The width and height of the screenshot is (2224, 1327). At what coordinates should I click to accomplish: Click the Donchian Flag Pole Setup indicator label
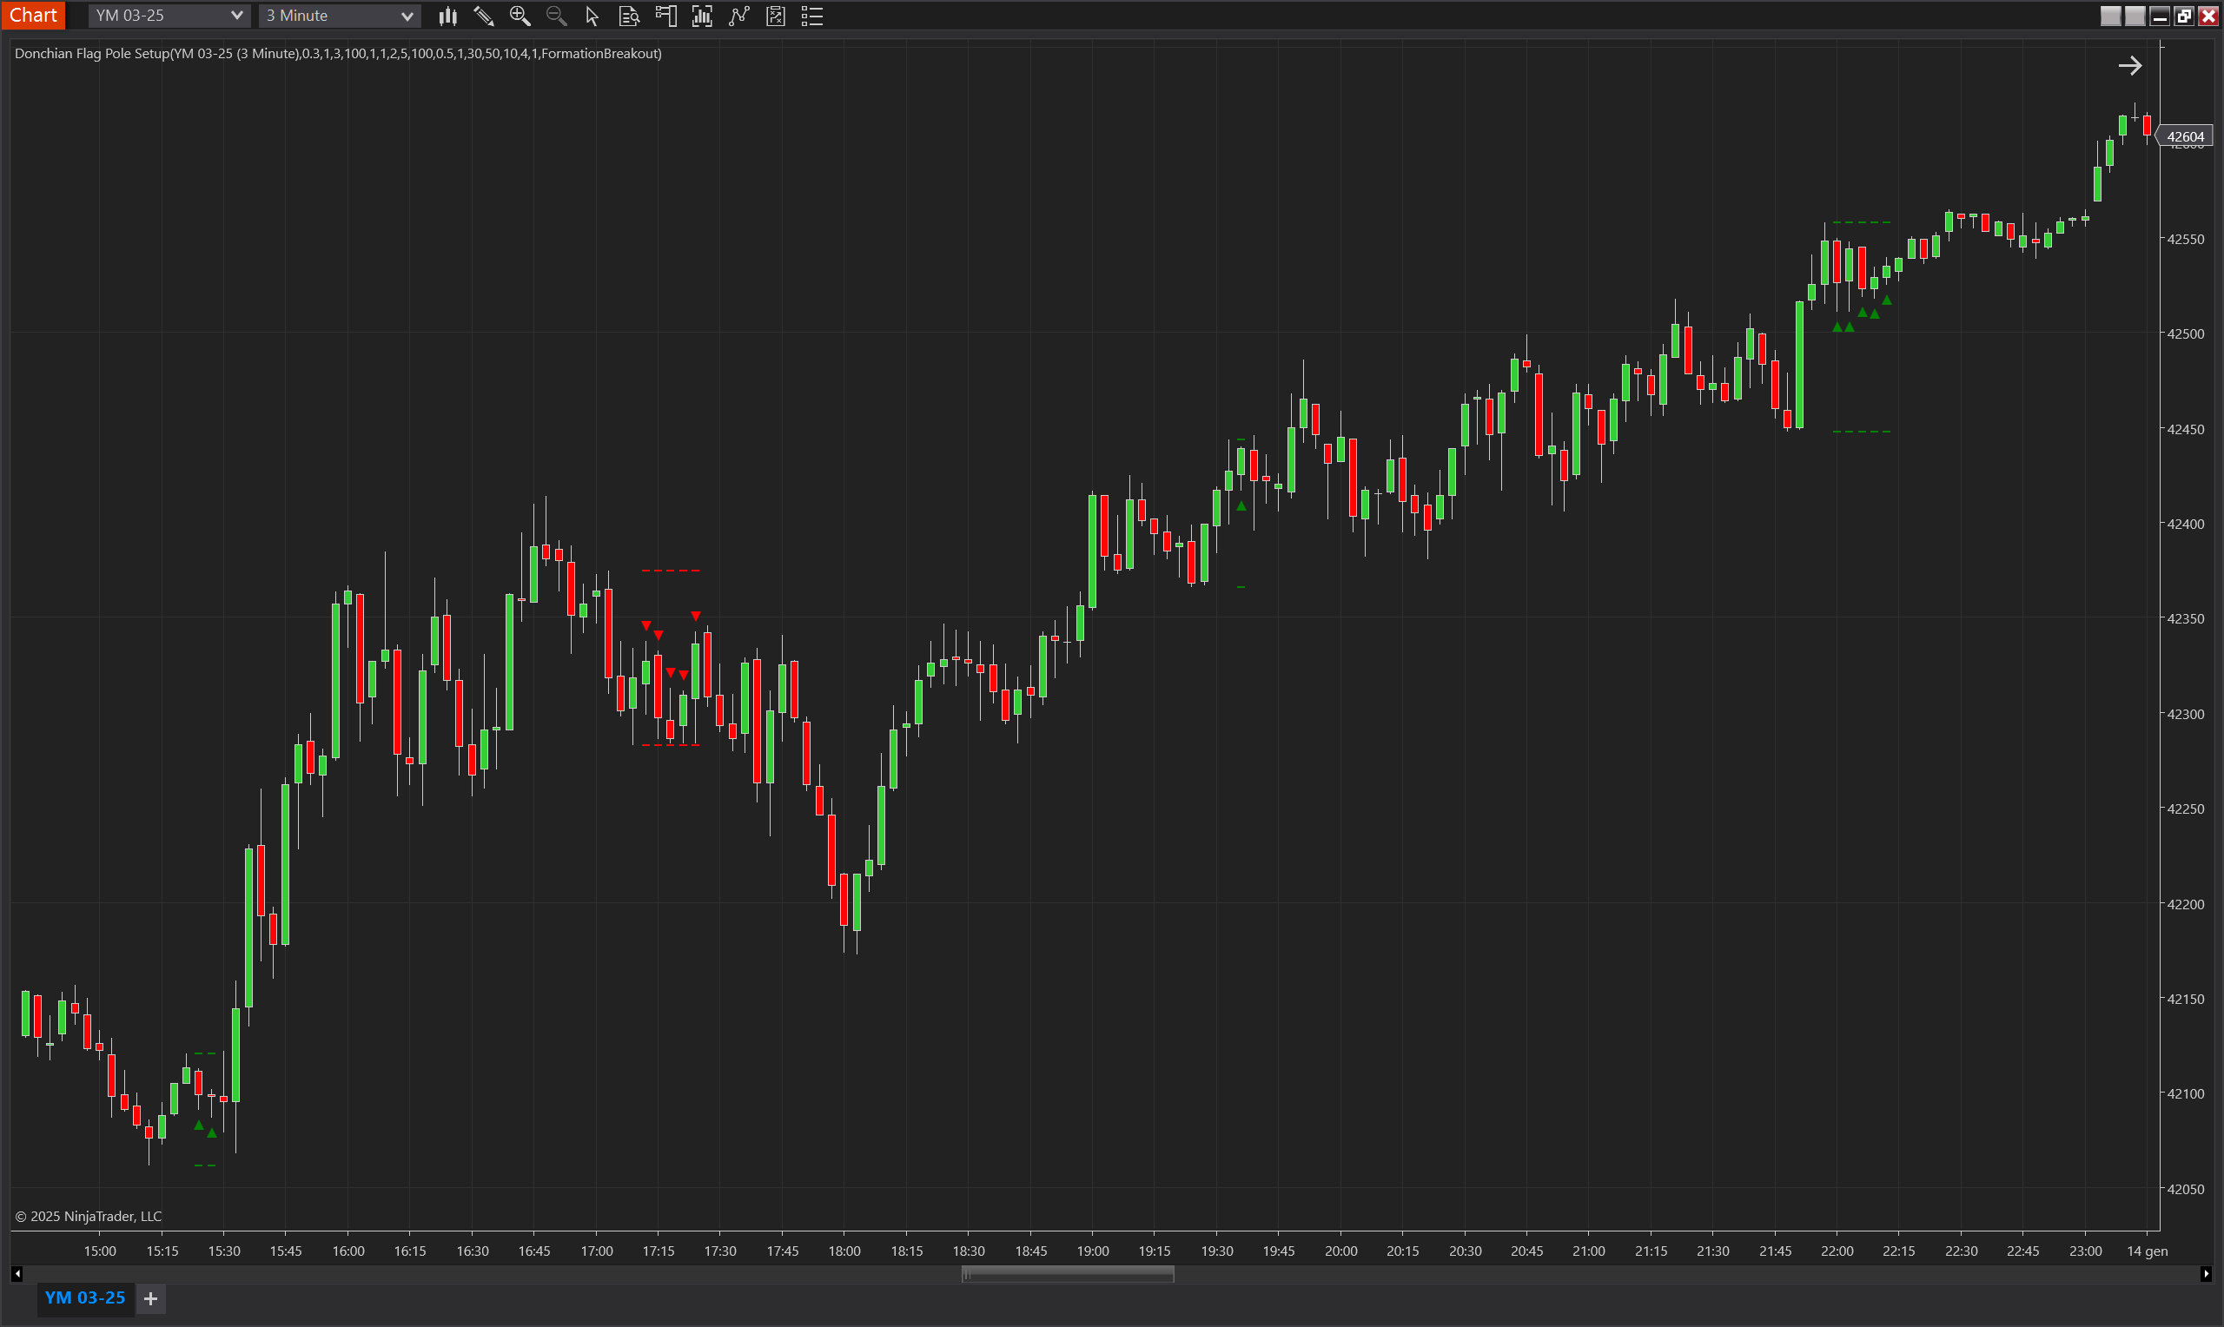(x=338, y=54)
